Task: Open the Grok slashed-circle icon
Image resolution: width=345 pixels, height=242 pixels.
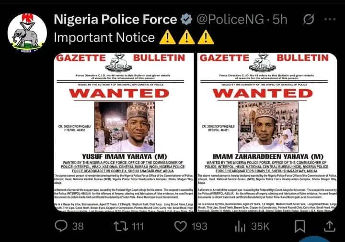Action: coord(309,19)
